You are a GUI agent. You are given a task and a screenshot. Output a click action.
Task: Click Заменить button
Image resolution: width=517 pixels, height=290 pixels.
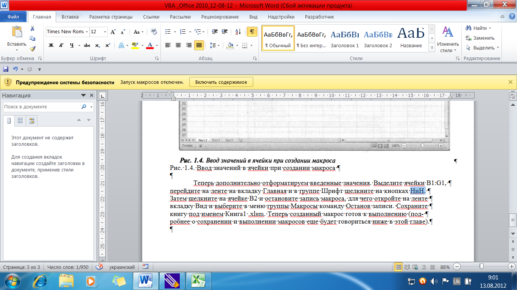[480, 38]
